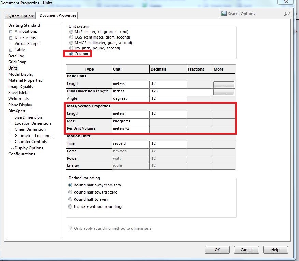Screen dimensions: 299x261
Task: Click More button for Dual Dimension Length
Action: [224, 92]
